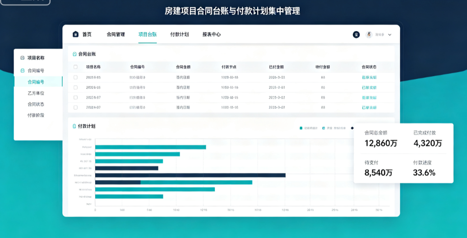This screenshot has width=467, height=238.
Task: Click the bottom teal chart bar
Action: click(x=129, y=197)
